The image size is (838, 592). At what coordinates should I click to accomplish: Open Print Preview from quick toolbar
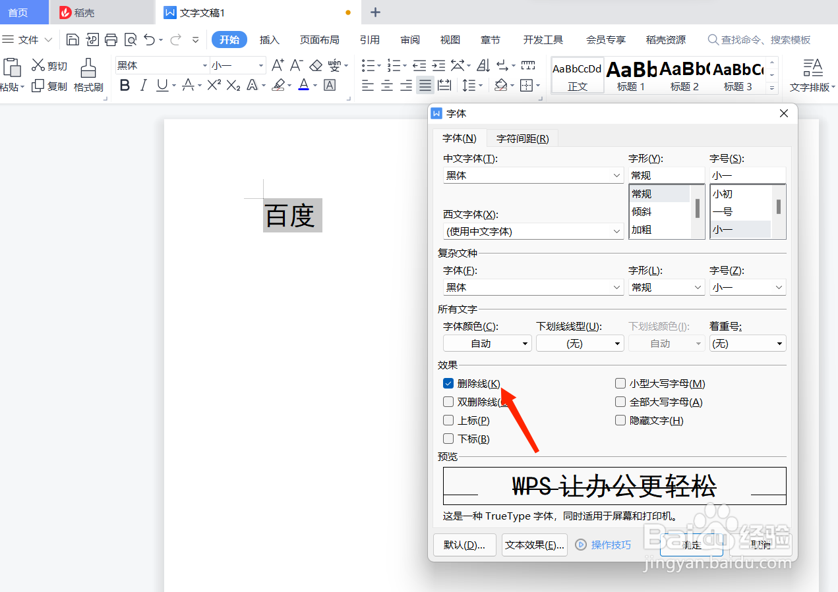click(x=131, y=40)
